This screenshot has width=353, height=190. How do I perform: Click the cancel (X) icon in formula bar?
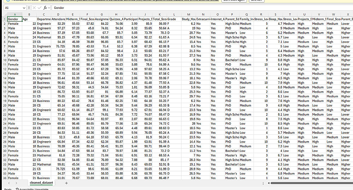click(34, 8)
